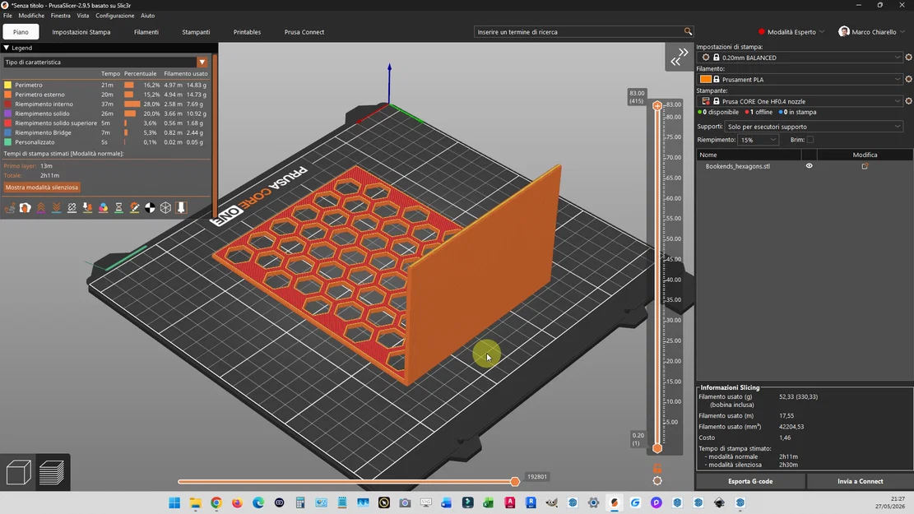This screenshot has height=514, width=914.
Task: Open vertical slider settings gear icon
Action: pyautogui.click(x=657, y=481)
